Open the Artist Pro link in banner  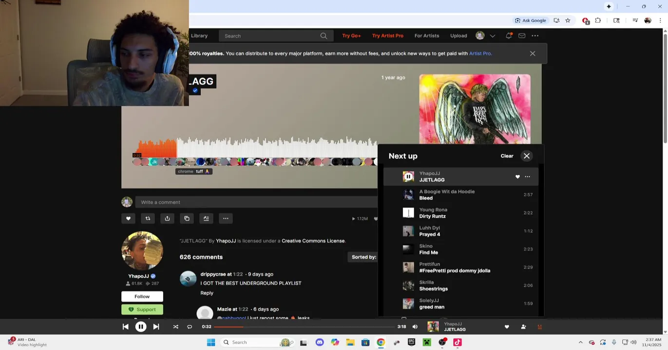480,53
